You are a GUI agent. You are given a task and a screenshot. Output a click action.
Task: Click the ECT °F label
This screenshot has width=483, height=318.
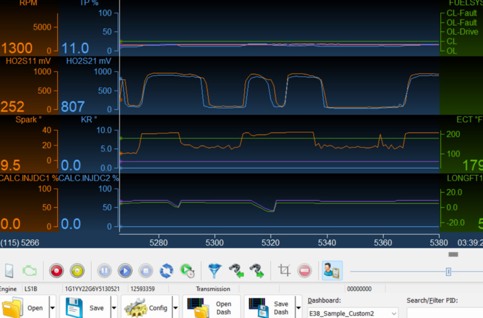(469, 120)
